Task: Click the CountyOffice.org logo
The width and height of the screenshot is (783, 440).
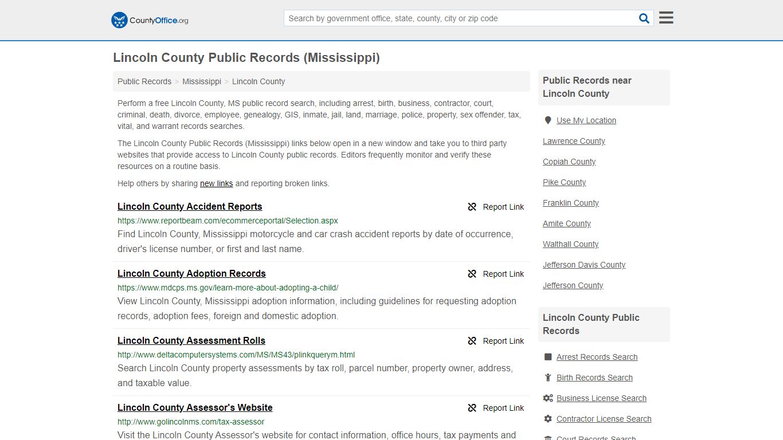Action: click(x=150, y=20)
